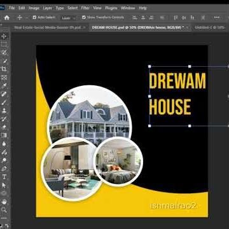Click Align top edges in options bar
The image size is (229, 229).
coord(176,18)
